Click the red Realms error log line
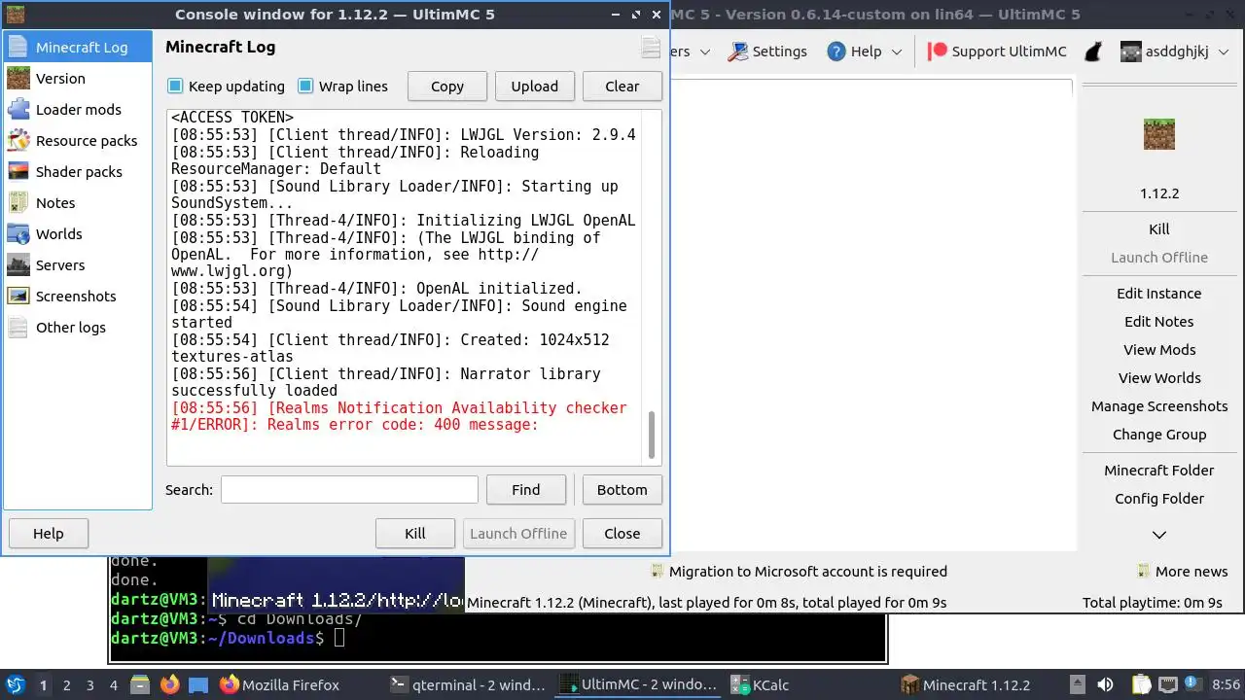The width and height of the screenshot is (1245, 700). tap(400, 416)
